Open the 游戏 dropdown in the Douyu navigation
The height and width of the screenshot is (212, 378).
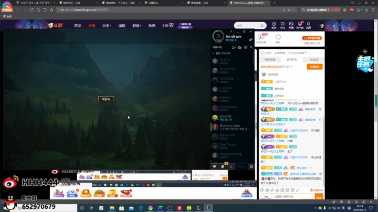pyautogui.click(x=136, y=26)
